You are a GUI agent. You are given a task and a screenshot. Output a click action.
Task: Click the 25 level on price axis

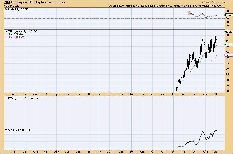pos(227,74)
